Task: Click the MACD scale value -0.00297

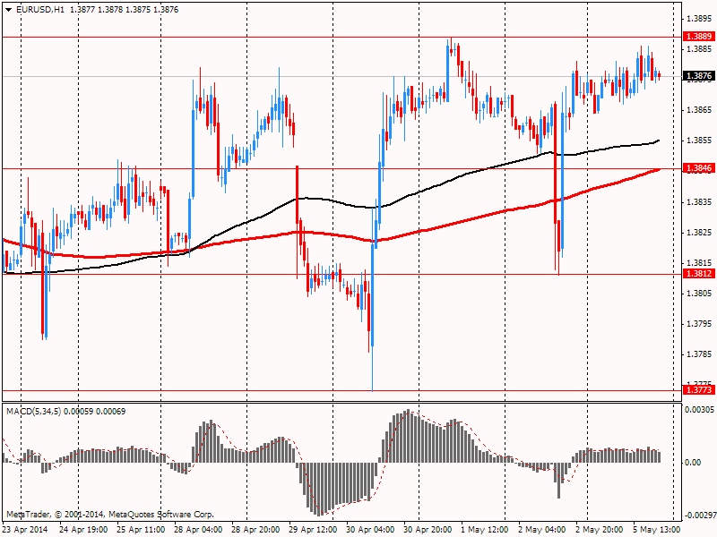Action: [700, 516]
